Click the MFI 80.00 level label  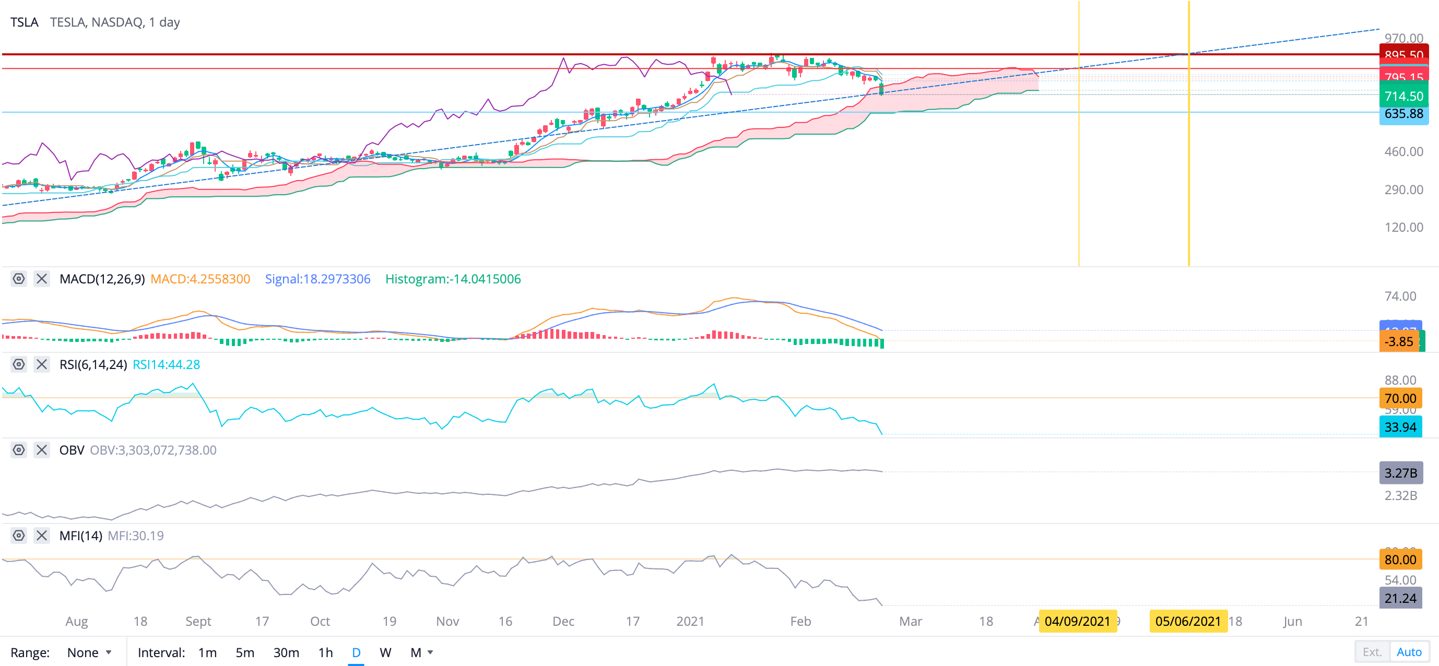coord(1400,560)
